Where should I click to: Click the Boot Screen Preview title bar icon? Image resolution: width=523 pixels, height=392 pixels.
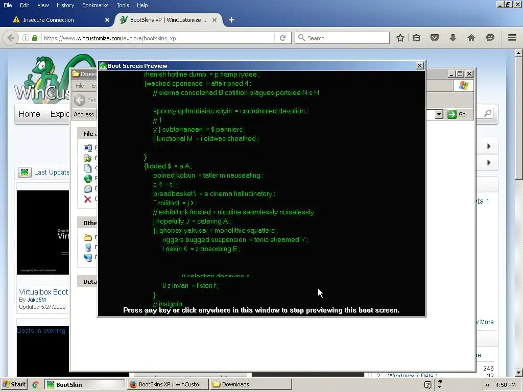pyautogui.click(x=103, y=66)
